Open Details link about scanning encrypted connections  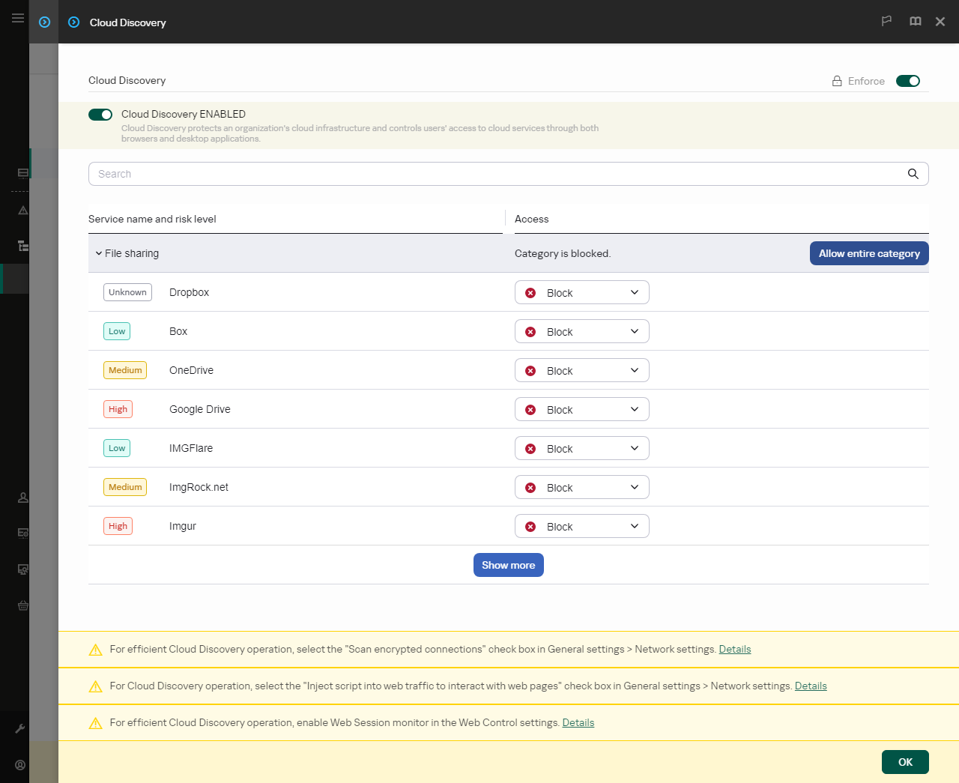coord(734,649)
